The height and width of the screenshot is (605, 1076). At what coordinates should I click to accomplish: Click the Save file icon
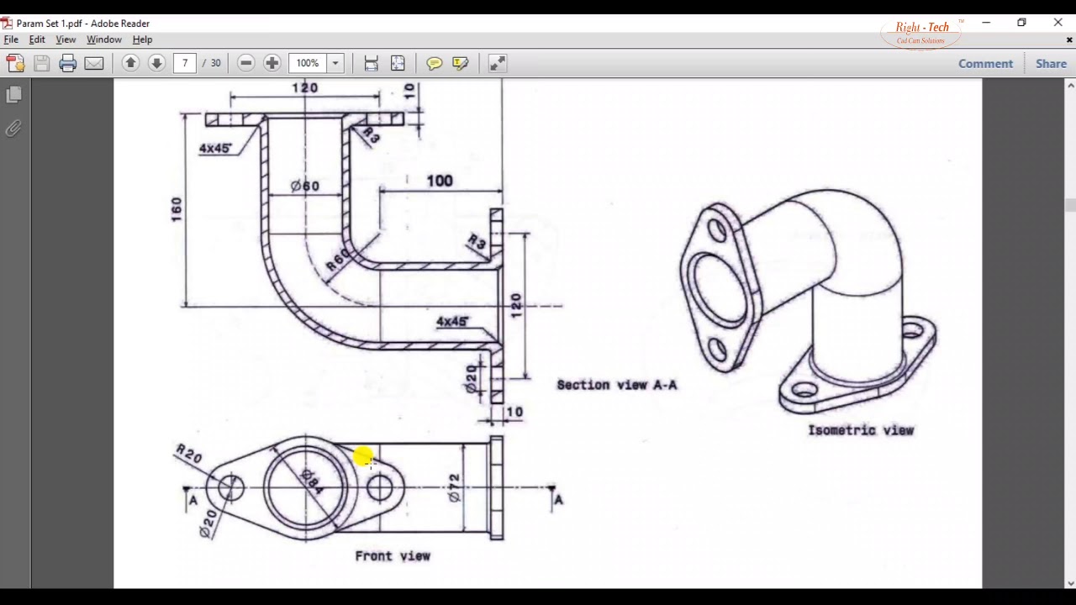coord(41,63)
